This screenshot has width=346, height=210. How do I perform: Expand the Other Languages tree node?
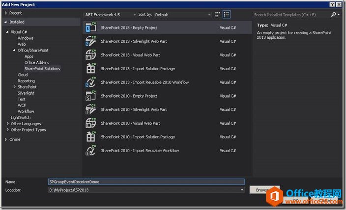7,124
